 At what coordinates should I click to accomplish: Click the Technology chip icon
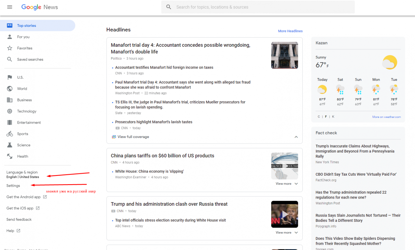10,111
